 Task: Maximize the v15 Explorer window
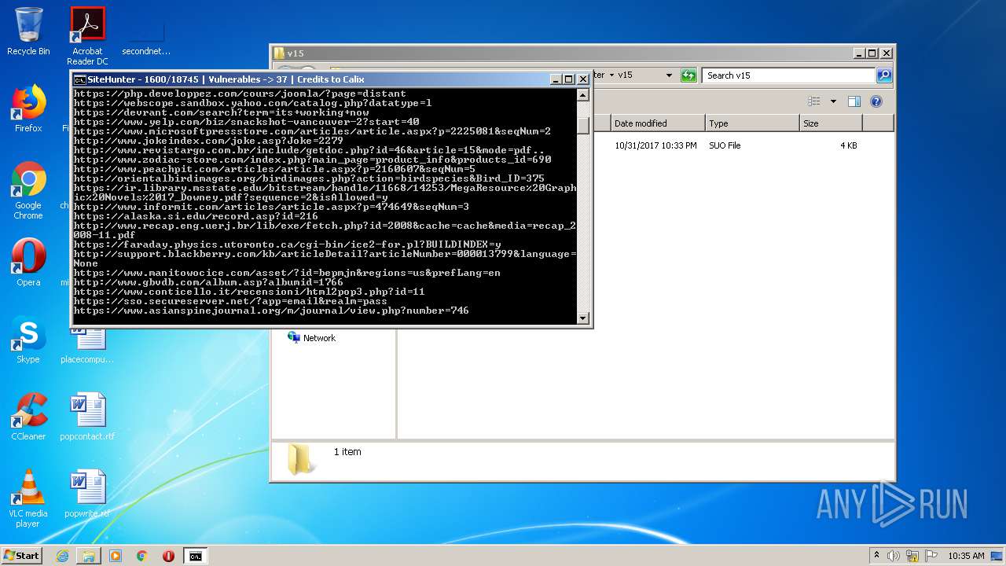click(872, 53)
